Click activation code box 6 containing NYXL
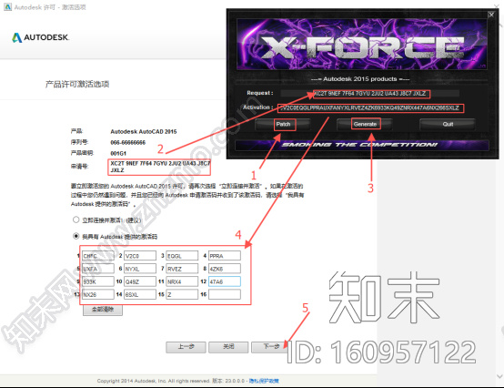The width and height of the screenshot is (504, 388). pyautogui.click(x=140, y=269)
